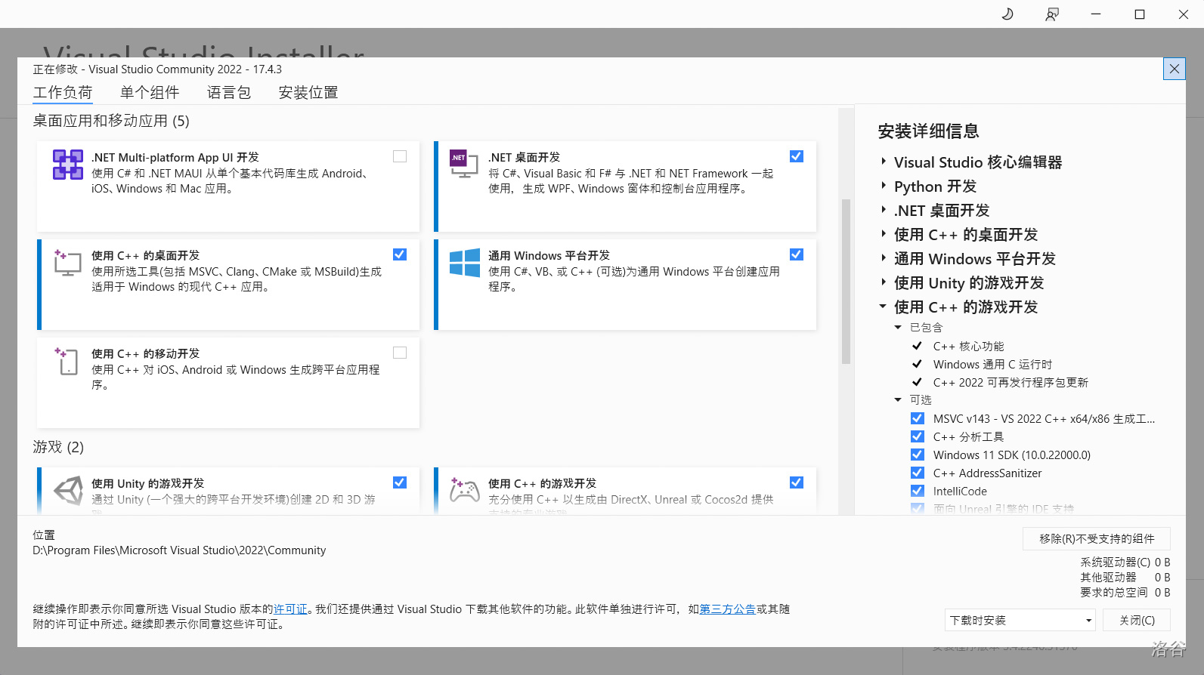This screenshot has height=675, width=1204.
Task: Click the .NET desktop development monitor icon
Action: pos(464,164)
